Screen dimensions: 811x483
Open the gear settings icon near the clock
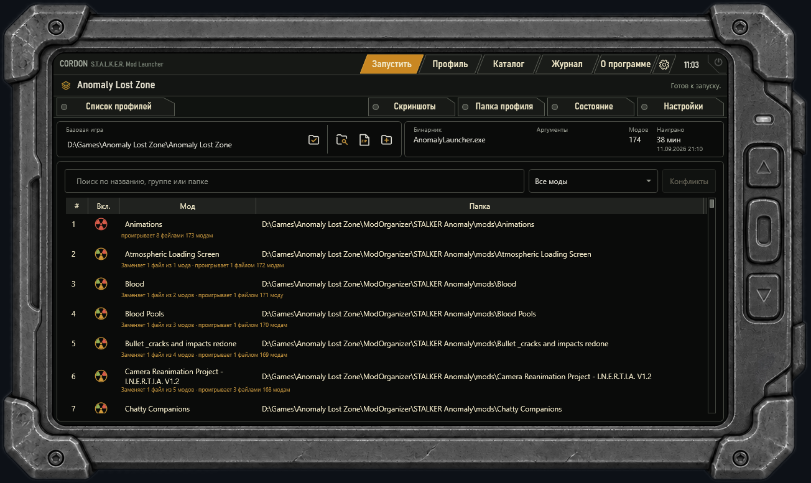click(664, 65)
